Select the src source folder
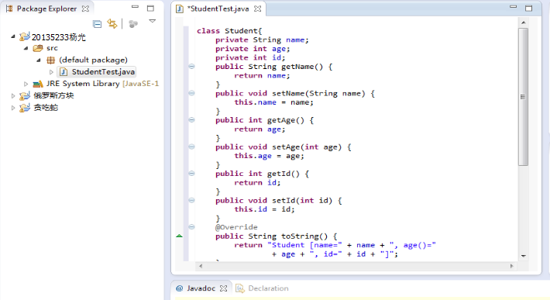The width and height of the screenshot is (550, 300). (52, 48)
